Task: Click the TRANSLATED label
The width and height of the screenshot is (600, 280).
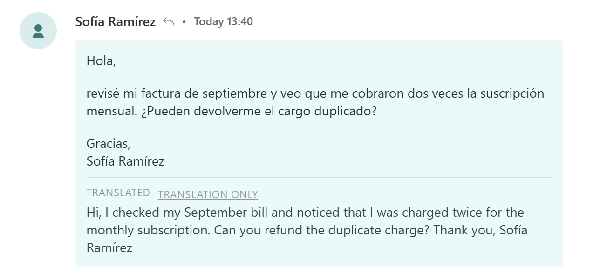Action: point(118,193)
